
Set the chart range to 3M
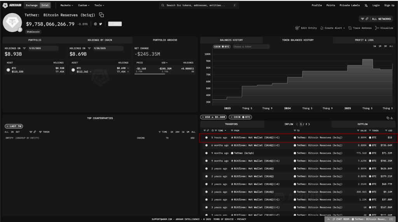point(385,46)
